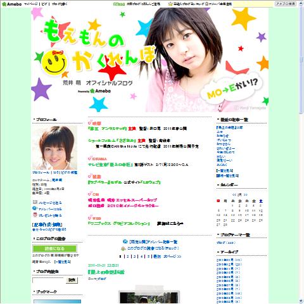This screenshot has height=304, width=304.
Task: Open the archive link 2010年12月
Action: click(229, 264)
